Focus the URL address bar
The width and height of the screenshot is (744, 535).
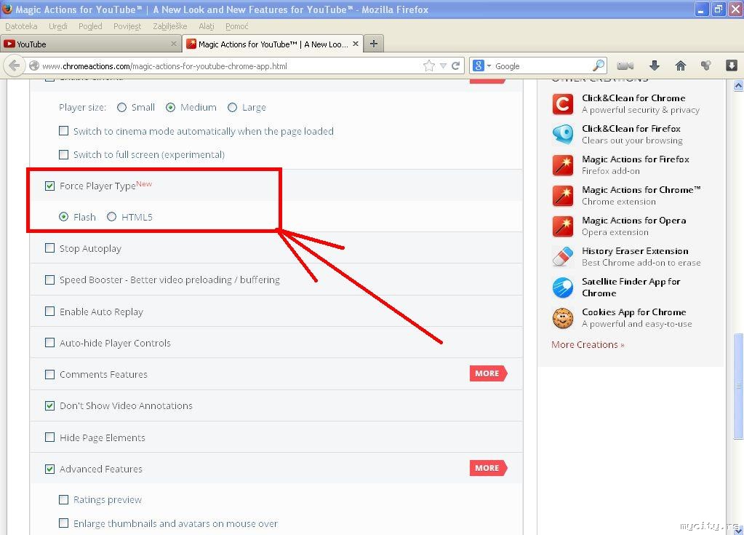230,66
